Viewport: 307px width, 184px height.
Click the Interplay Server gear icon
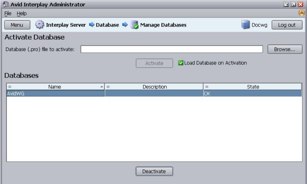coord(39,24)
